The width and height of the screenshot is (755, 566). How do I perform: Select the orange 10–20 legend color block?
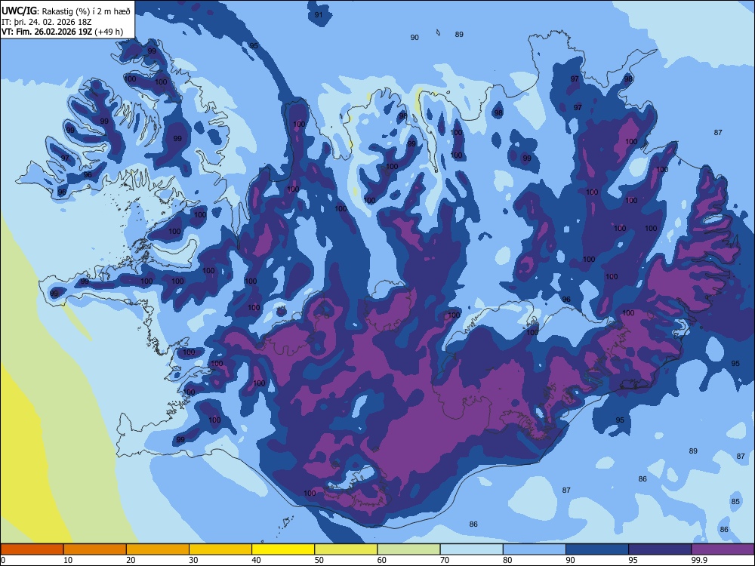point(95,549)
